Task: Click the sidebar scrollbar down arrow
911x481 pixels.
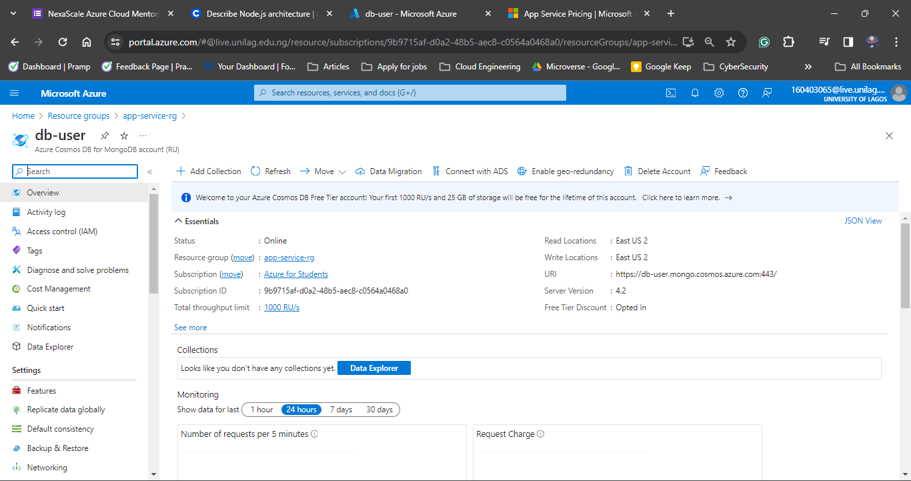Action: point(154,474)
